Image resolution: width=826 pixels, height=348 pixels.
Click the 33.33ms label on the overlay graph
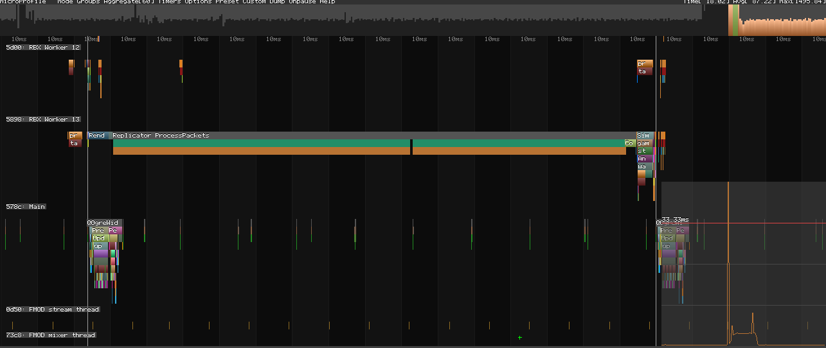point(675,220)
